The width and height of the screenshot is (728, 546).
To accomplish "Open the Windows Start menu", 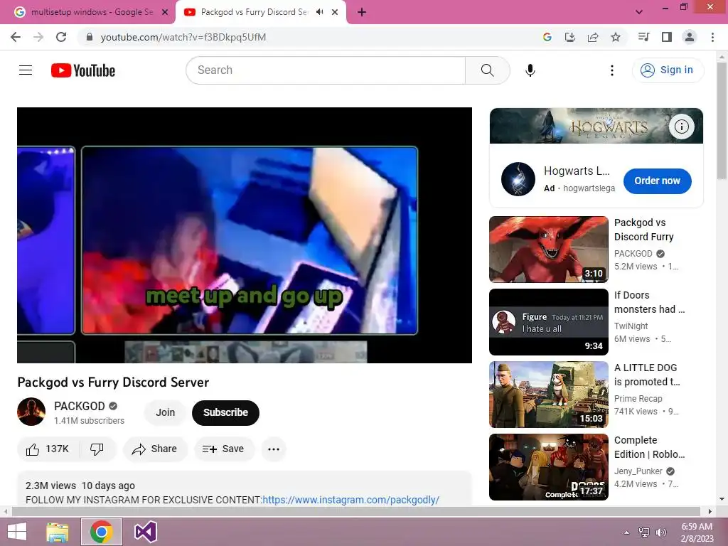I will [17, 532].
